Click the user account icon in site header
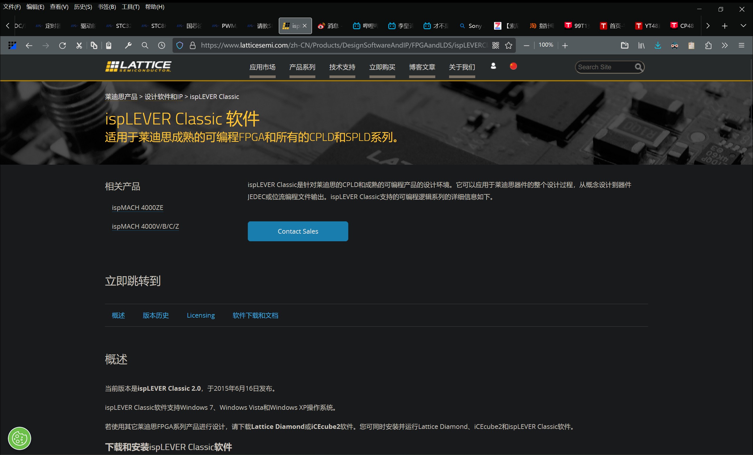 point(493,66)
